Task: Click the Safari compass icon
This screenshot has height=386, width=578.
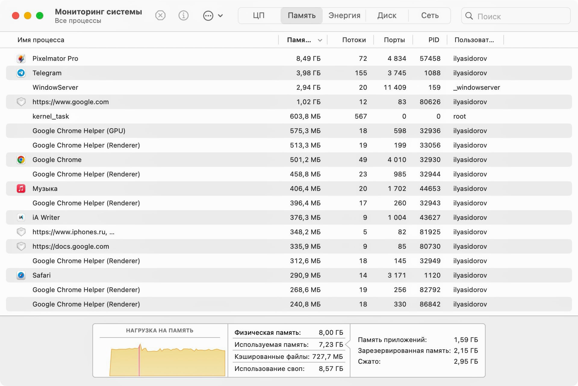Action: click(x=21, y=275)
